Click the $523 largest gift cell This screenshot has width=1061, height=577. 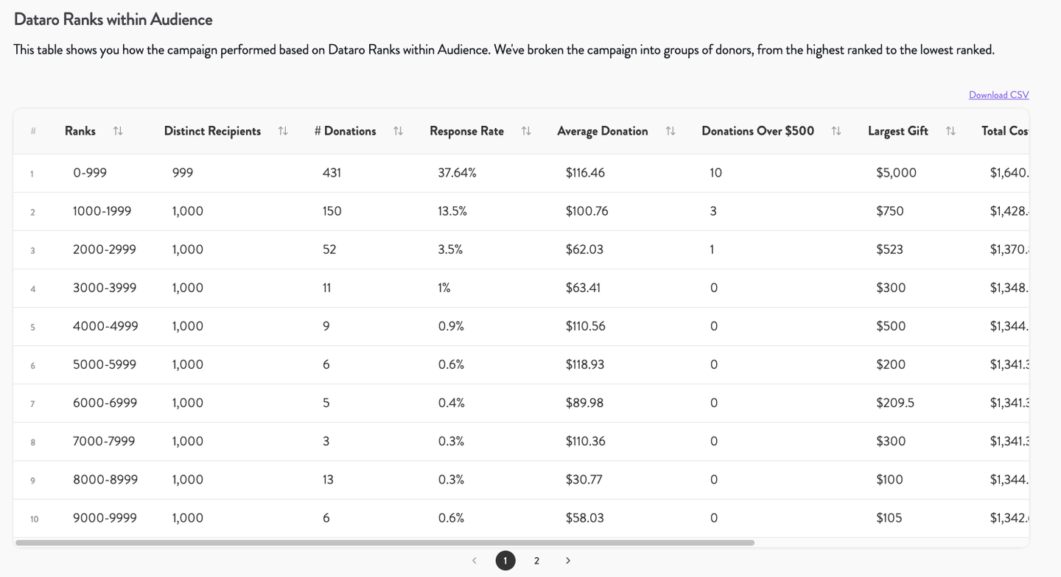(889, 249)
